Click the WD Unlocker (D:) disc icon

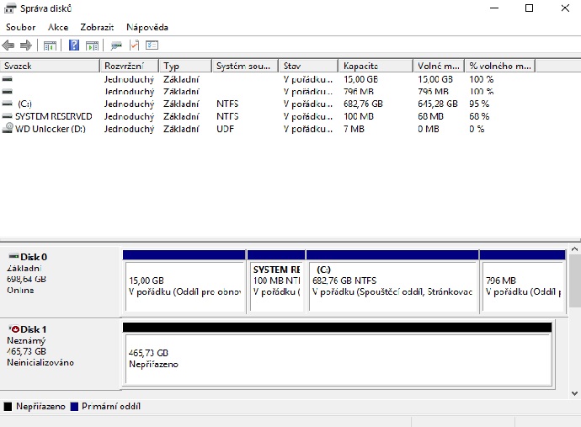coord(8,128)
